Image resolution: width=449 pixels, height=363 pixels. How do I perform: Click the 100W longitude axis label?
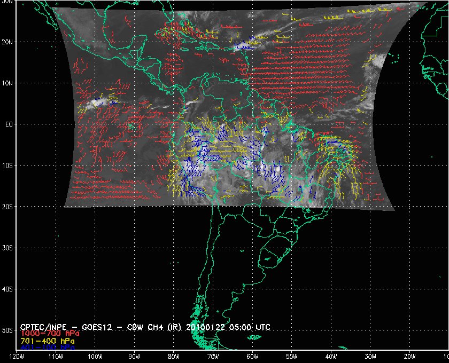95,357
